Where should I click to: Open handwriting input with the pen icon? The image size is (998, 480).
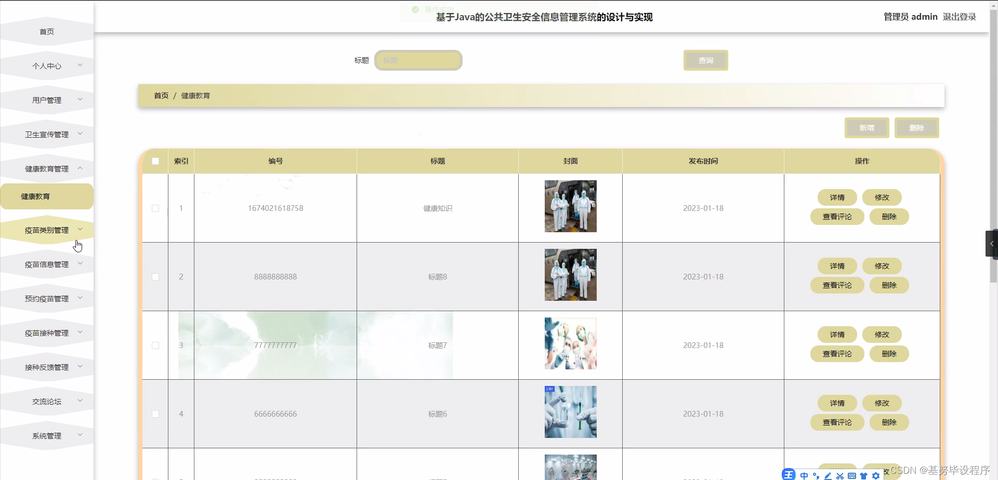(828, 475)
